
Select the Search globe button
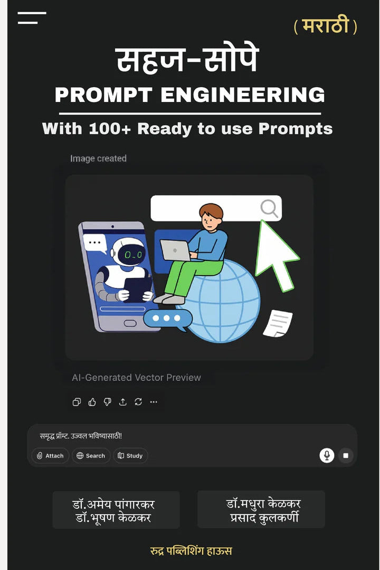(91, 455)
